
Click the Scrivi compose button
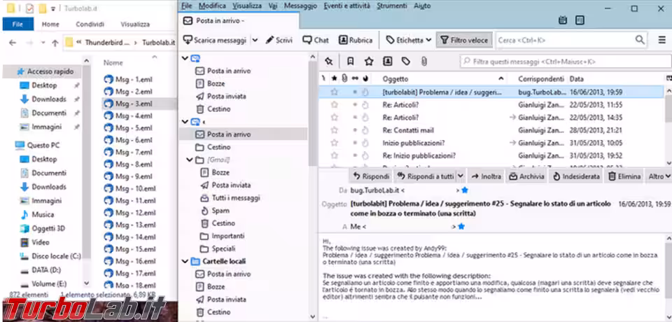pyautogui.click(x=279, y=40)
